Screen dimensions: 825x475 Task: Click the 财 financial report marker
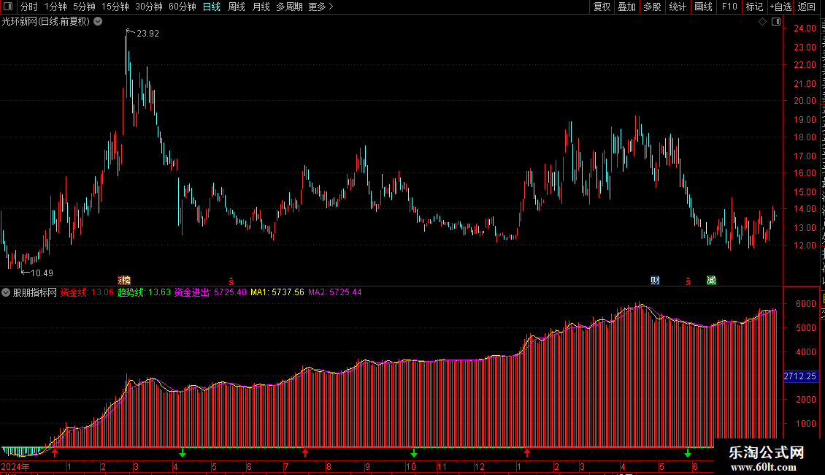click(x=655, y=281)
